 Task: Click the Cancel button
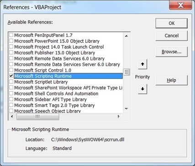point(171,36)
